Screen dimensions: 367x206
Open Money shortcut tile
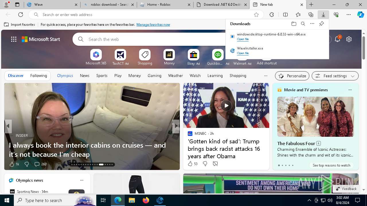click(169, 57)
